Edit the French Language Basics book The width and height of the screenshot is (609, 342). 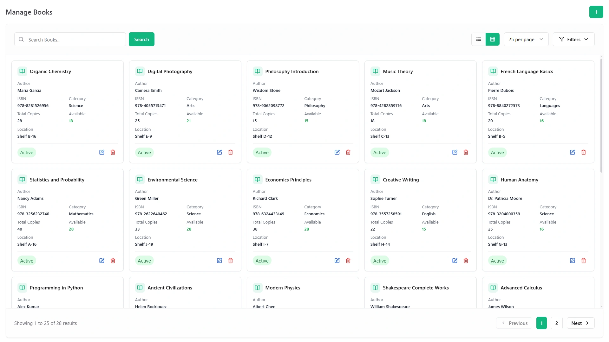tap(573, 152)
